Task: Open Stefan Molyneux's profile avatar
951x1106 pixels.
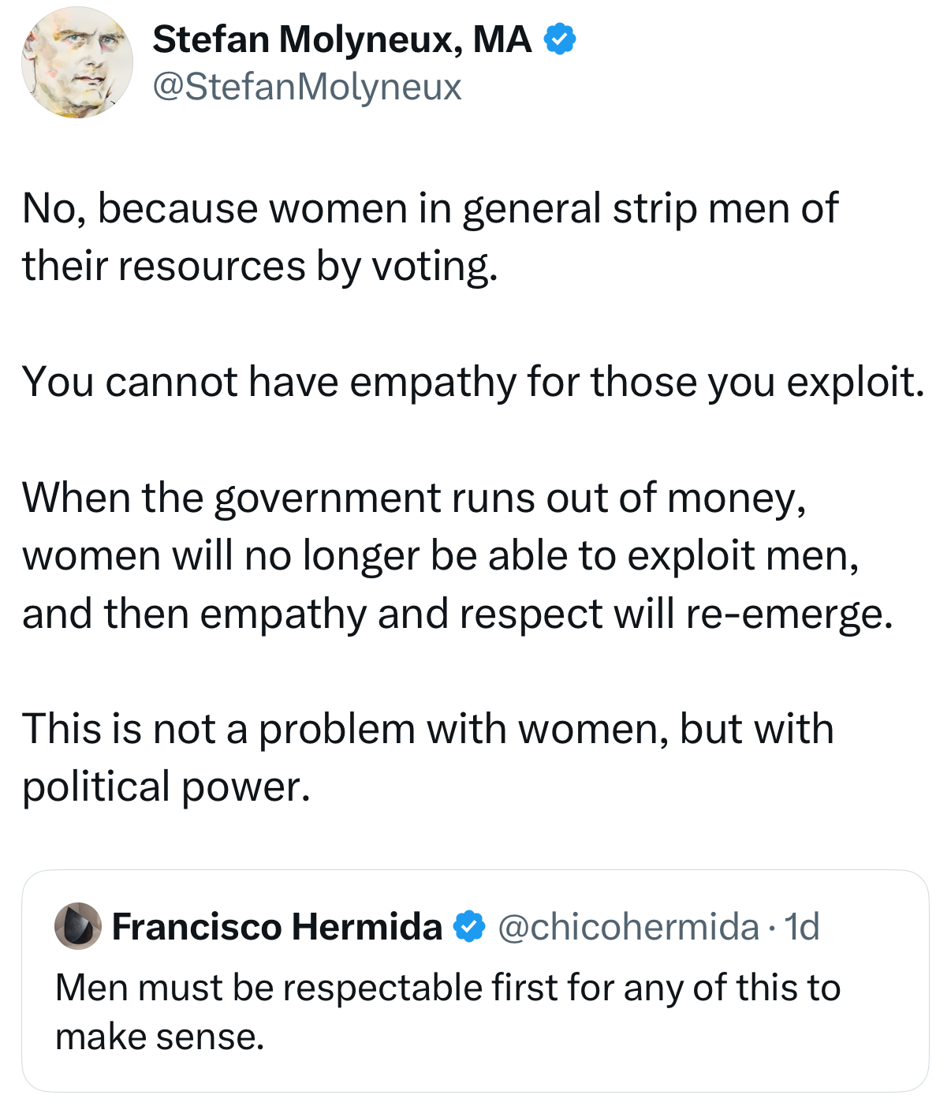Action: [x=76, y=62]
